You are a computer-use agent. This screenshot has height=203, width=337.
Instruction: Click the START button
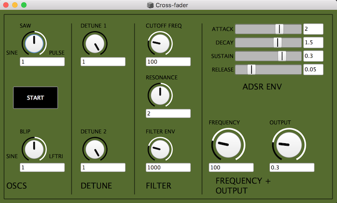(x=35, y=98)
